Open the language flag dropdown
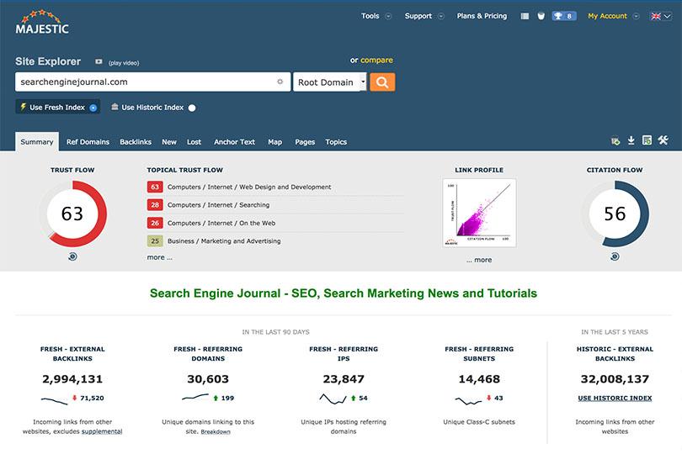This screenshot has height=454, width=682. 662,16
